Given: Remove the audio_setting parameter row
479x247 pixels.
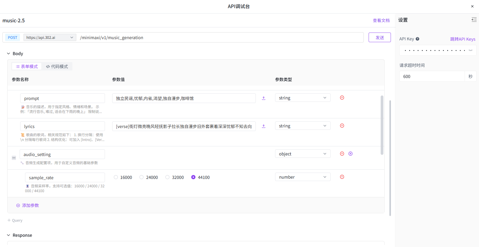Looking at the screenshot, I should (x=342, y=154).
